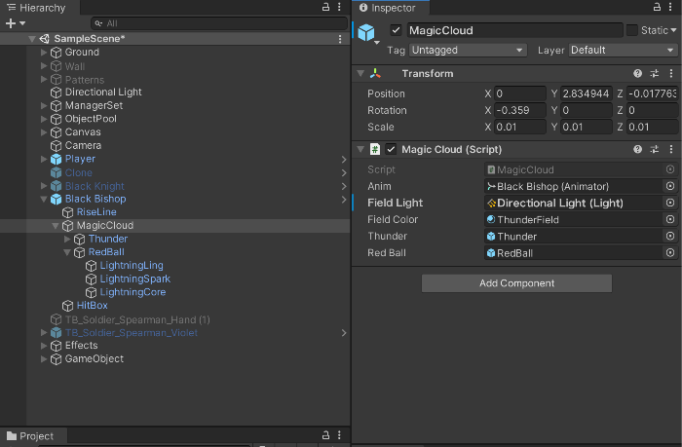Open SampleScene options menu
Image resolution: width=682 pixels, height=447 pixels.
click(340, 39)
